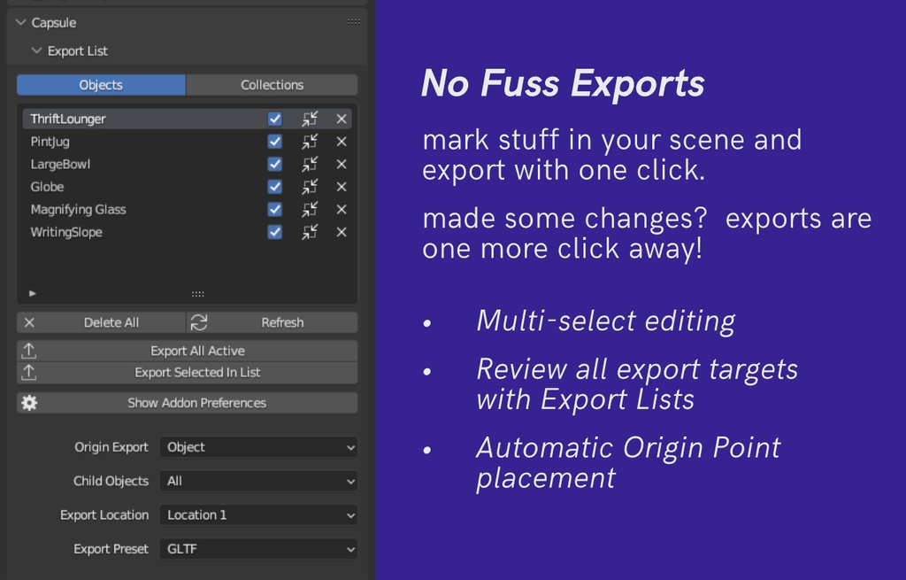906x580 pixels.
Task: Change Child Objects from All setting
Action: [x=258, y=481]
